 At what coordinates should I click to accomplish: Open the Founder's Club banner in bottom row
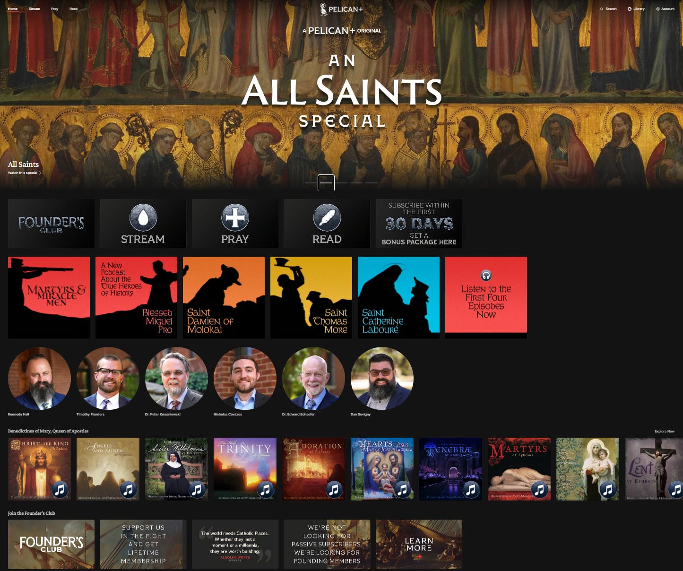coord(51,545)
